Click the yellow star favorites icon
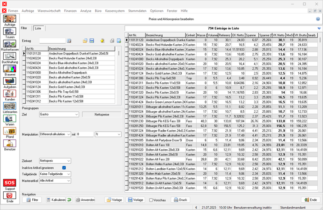This screenshot has height=210, width=323. tap(103, 41)
